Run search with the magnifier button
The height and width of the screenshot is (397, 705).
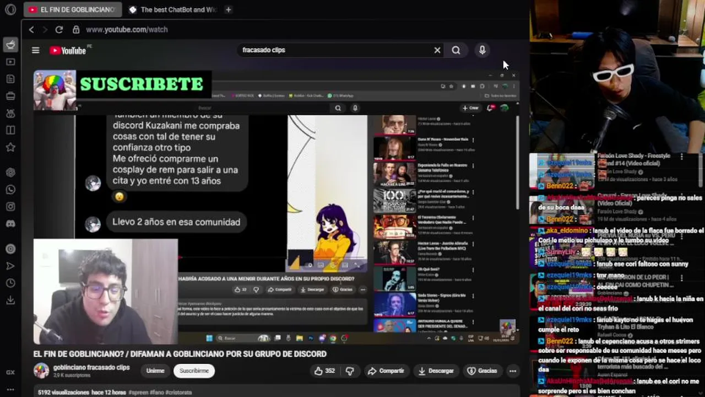456,50
